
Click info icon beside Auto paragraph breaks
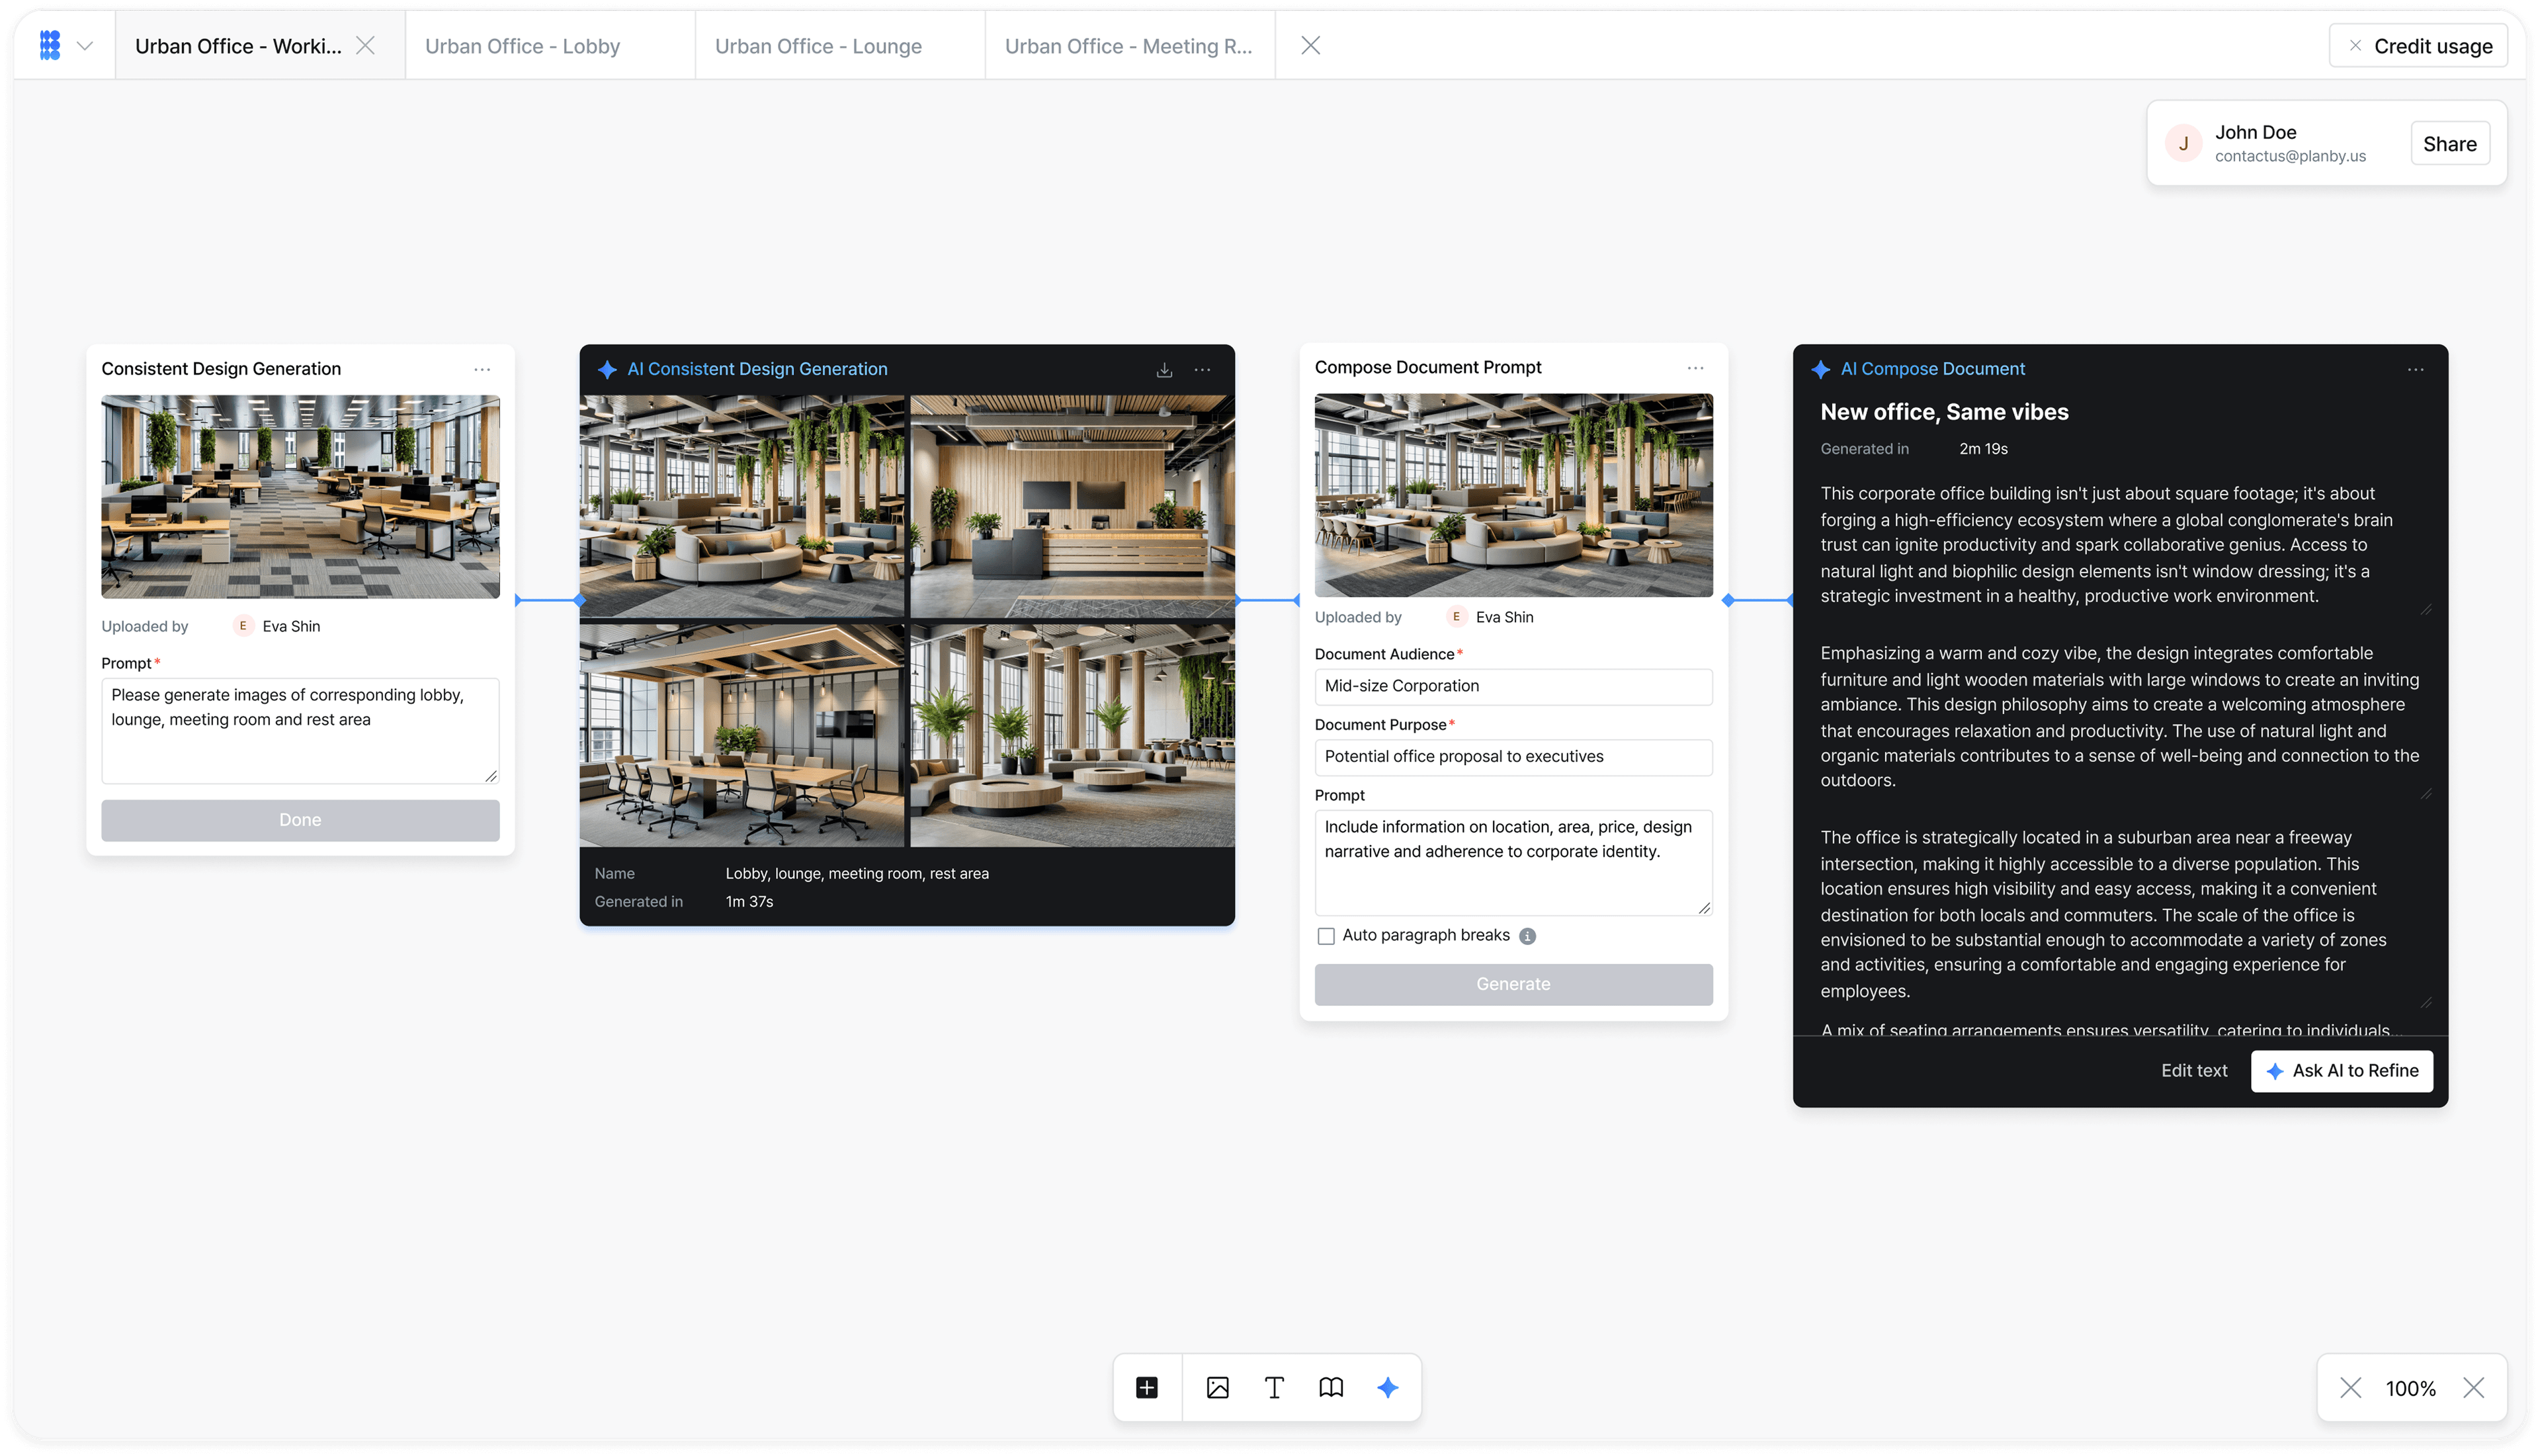click(x=1527, y=936)
